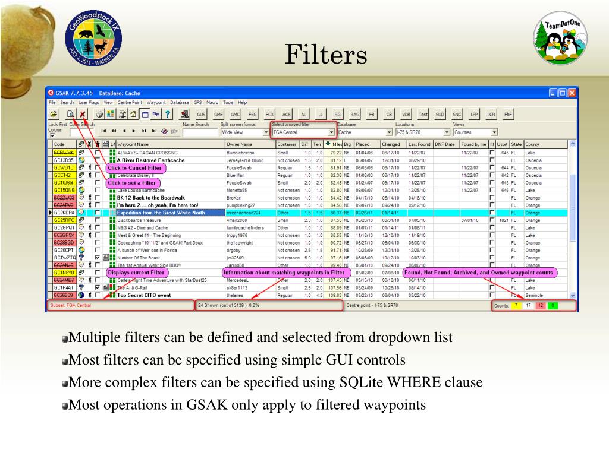Click the colored grid squares toolbar icon
This screenshot has height=456, width=609.
(111, 114)
